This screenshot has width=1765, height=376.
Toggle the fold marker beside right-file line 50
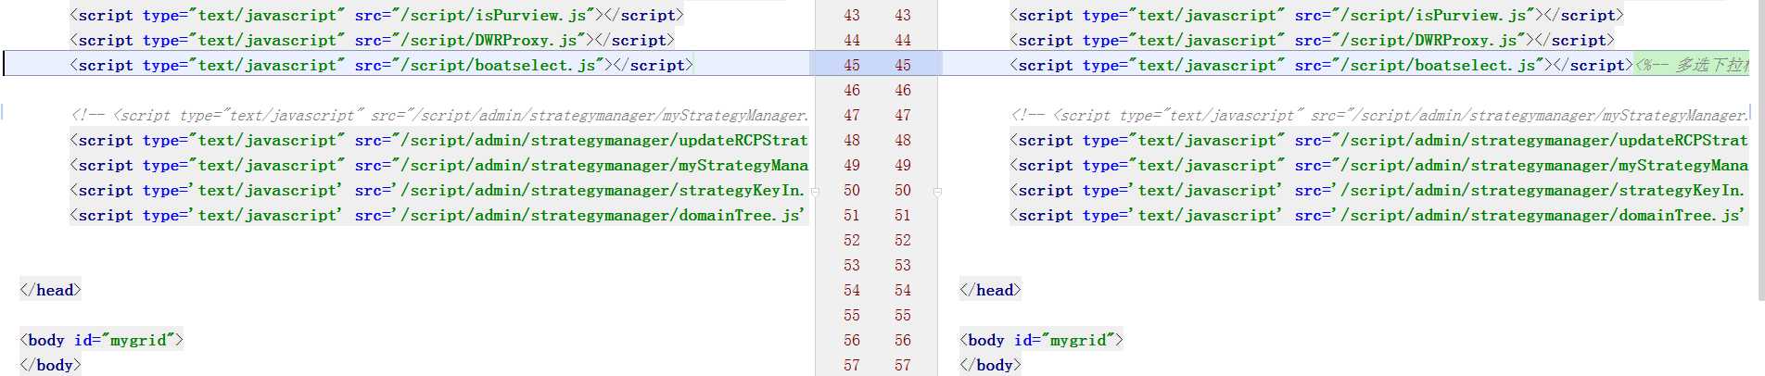click(x=937, y=192)
